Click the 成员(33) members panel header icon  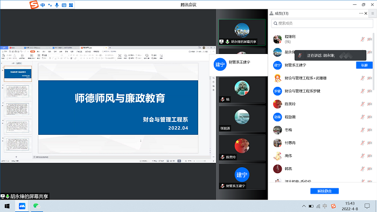pos(271,13)
